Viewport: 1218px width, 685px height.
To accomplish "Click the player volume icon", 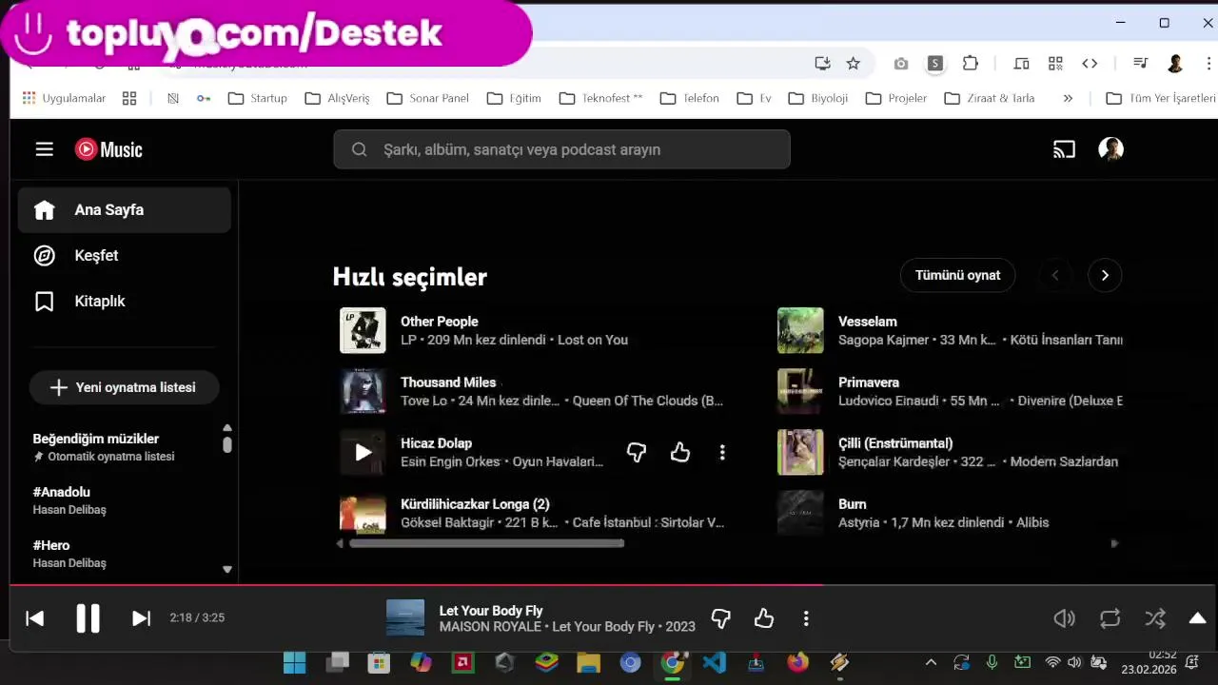I will (x=1064, y=618).
